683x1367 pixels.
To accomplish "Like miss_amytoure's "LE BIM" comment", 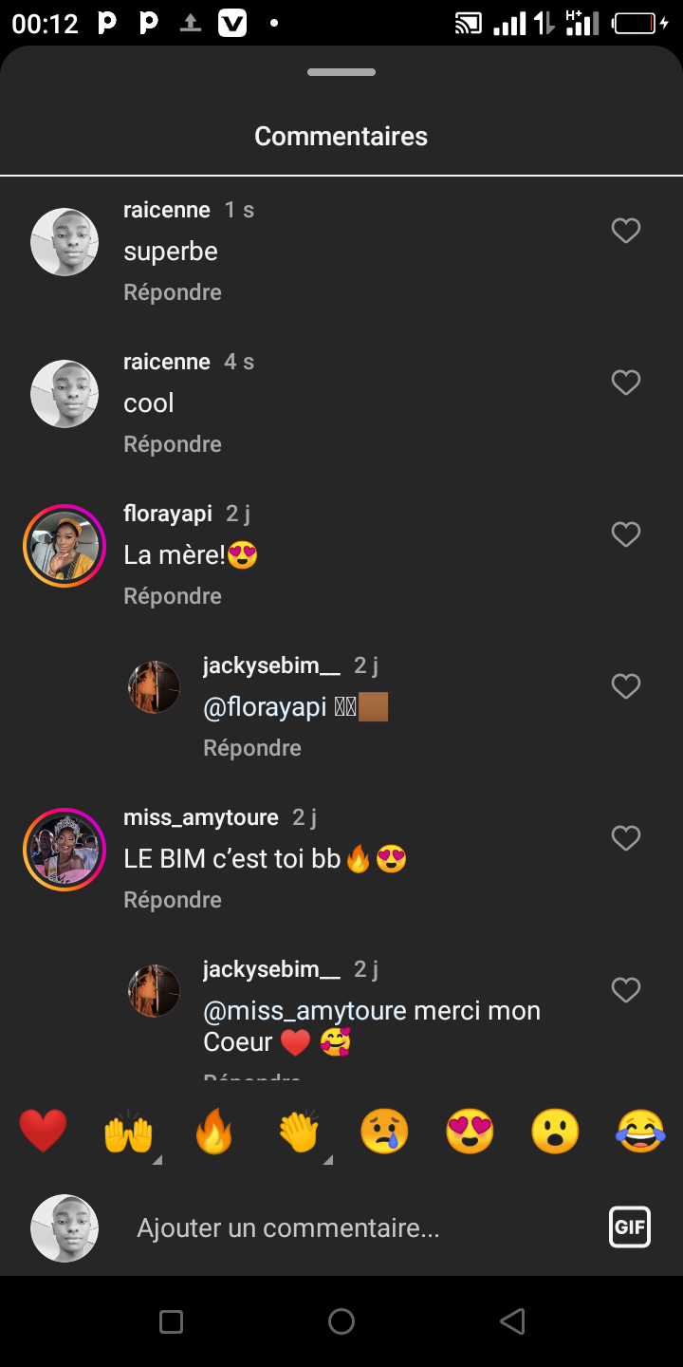I will (626, 838).
